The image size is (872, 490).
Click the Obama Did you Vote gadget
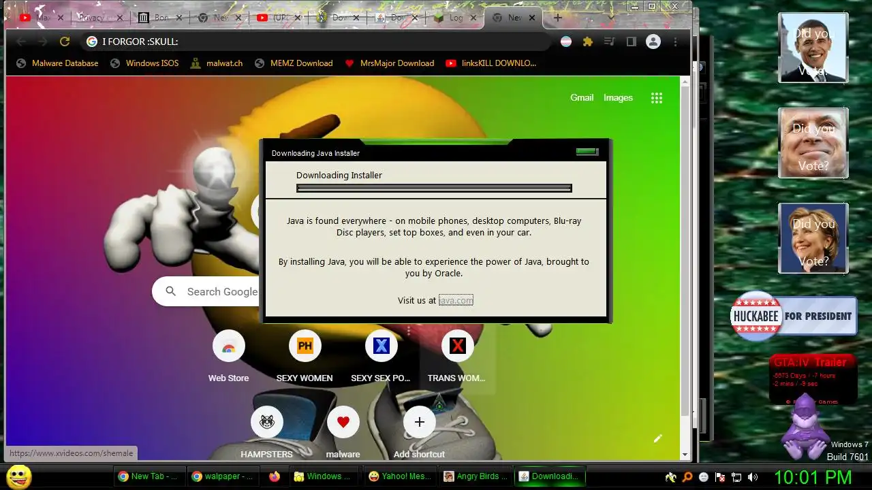(x=813, y=48)
